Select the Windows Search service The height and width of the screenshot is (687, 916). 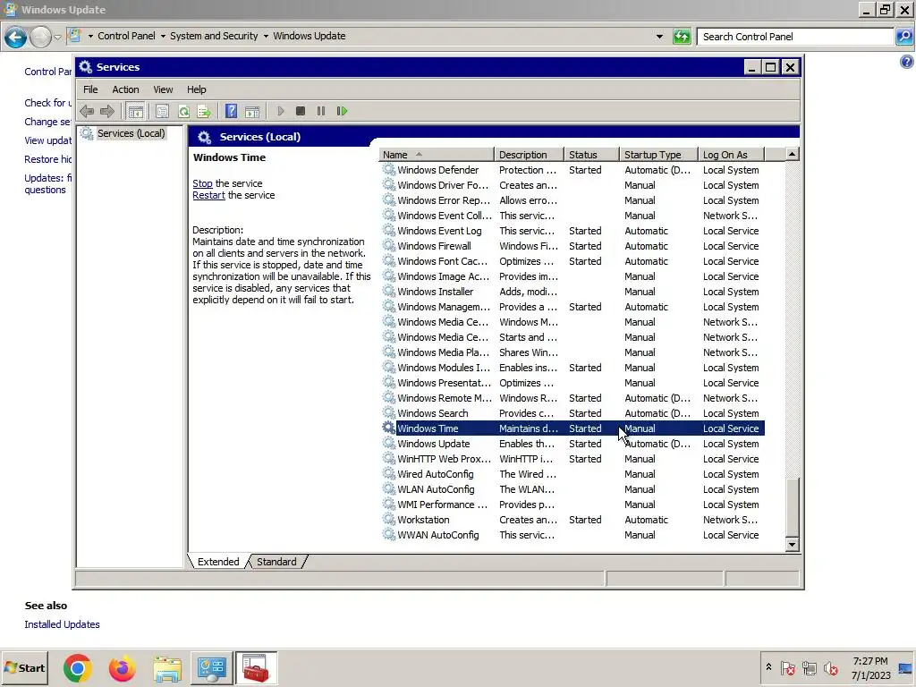572,413
